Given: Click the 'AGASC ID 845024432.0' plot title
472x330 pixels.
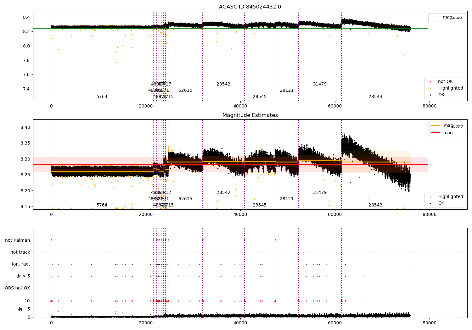Looking at the screenshot, I should click(250, 7).
